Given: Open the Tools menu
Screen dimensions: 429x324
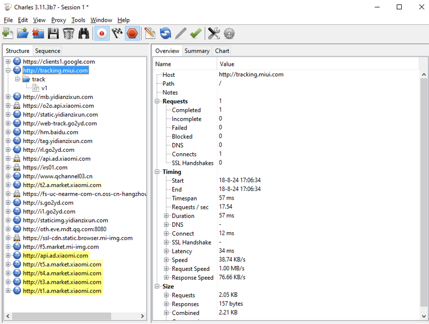Looking at the screenshot, I should click(78, 20).
